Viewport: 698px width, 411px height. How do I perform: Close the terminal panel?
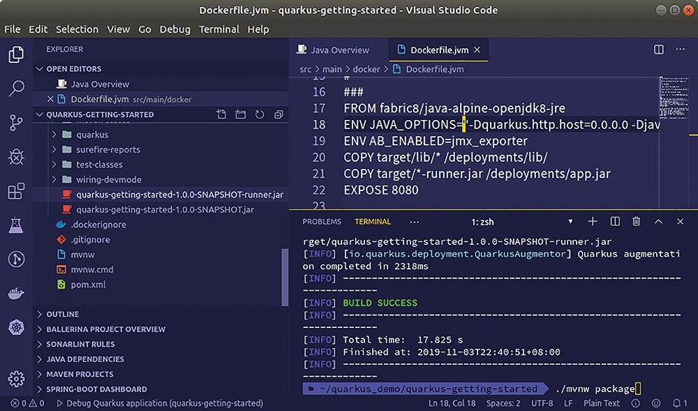click(680, 221)
